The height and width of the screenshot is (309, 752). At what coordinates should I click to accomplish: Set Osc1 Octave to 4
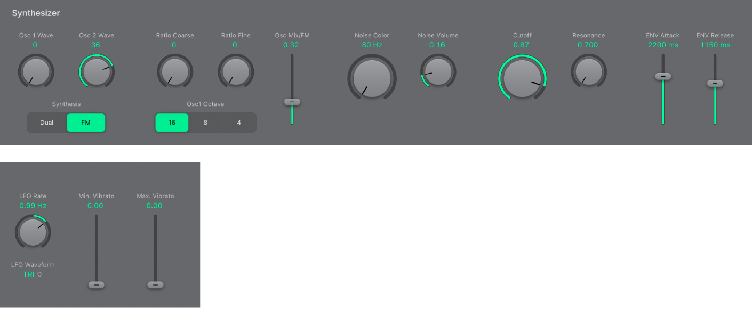[239, 122]
